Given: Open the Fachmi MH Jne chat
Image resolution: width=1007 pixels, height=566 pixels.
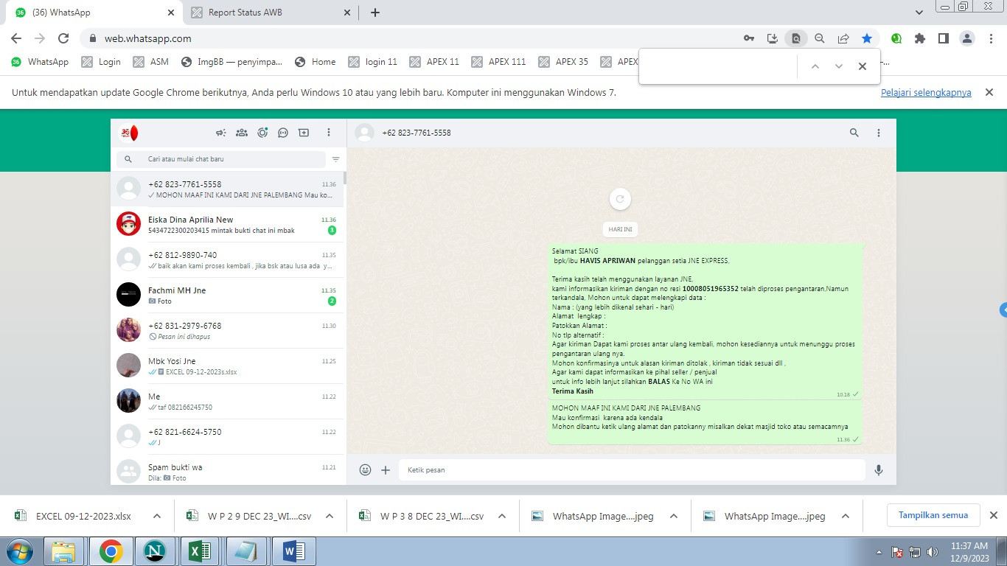Looking at the screenshot, I should point(227,295).
